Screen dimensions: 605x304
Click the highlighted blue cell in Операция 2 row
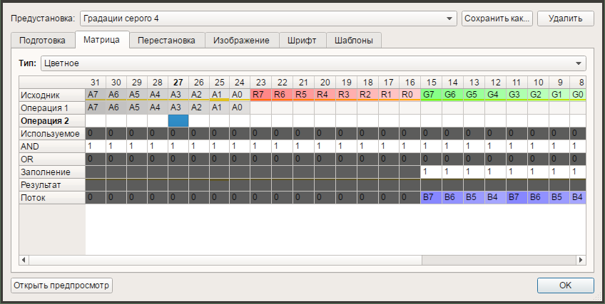(x=178, y=120)
